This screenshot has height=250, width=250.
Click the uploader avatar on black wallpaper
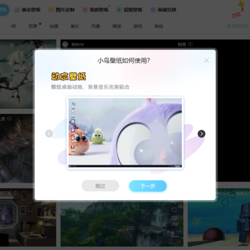click(x=65, y=44)
